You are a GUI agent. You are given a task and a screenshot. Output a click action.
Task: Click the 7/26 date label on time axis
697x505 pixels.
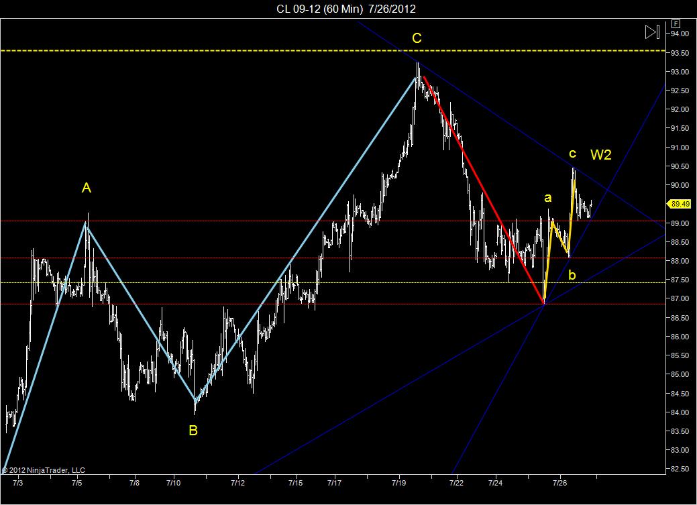(560, 483)
